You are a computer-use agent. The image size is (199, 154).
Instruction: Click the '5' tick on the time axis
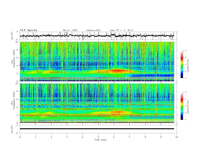point(98,137)
